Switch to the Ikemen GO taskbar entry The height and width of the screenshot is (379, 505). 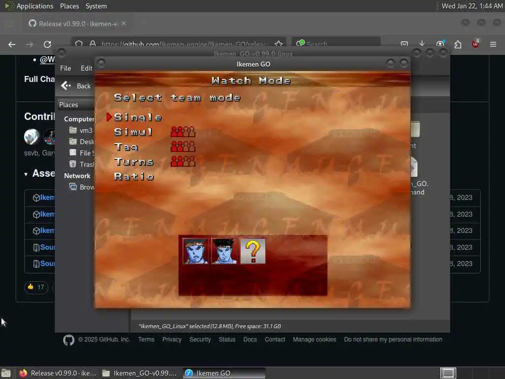pos(224,373)
